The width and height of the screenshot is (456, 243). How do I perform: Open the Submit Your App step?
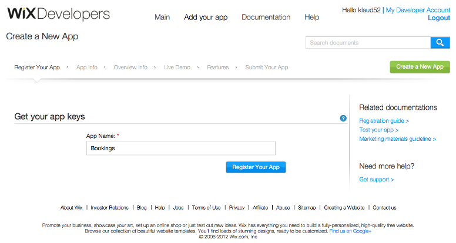click(x=267, y=67)
